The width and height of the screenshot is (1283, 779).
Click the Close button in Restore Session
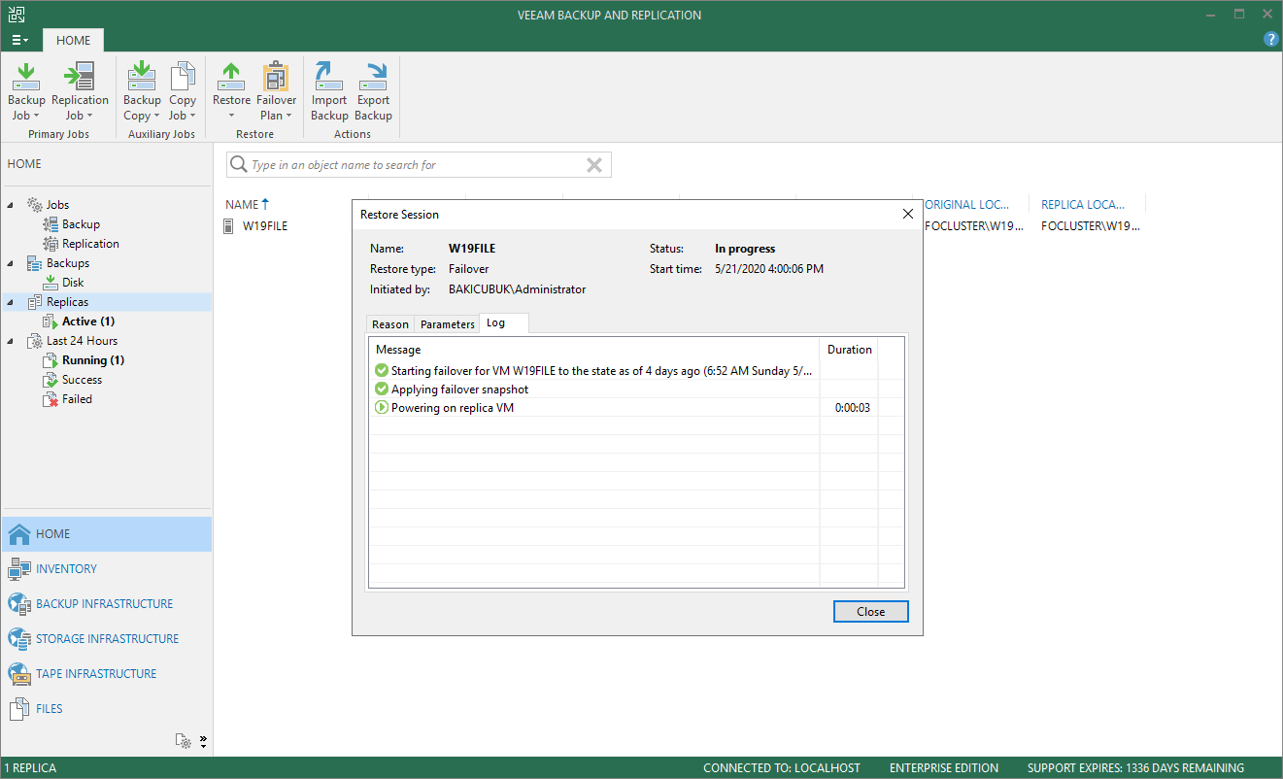click(x=871, y=612)
